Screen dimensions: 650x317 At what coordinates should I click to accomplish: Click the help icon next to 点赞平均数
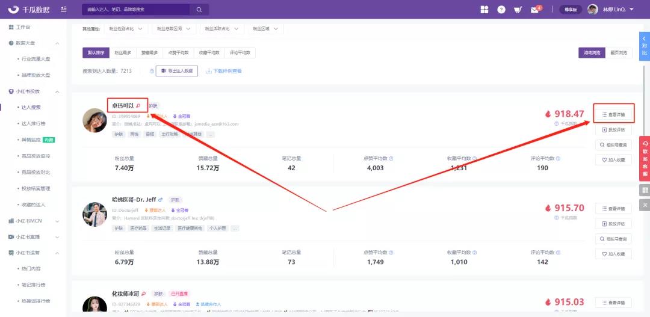pos(391,159)
